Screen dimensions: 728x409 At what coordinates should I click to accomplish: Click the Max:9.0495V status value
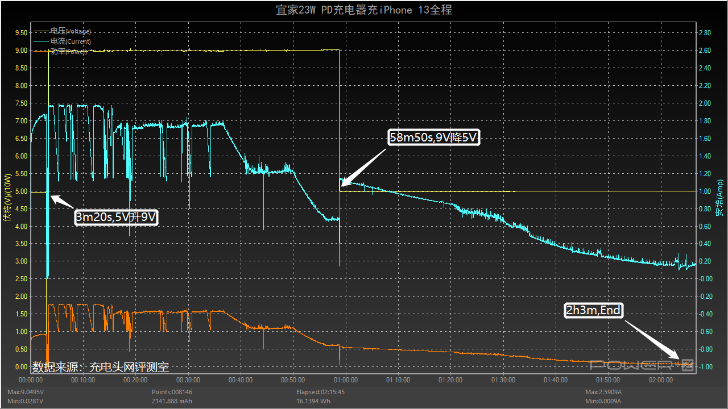[26, 392]
